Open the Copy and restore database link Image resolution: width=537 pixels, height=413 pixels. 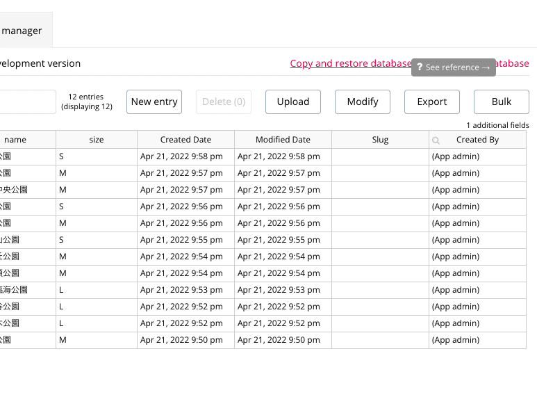coord(350,63)
